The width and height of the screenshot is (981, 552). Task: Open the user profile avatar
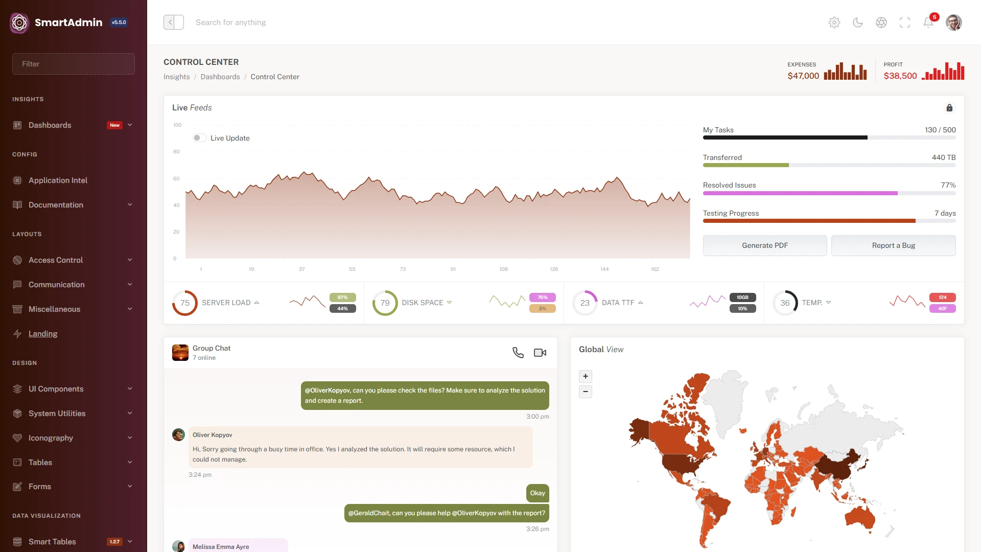(x=954, y=22)
